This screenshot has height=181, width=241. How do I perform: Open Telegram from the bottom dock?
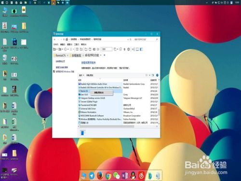92,175
